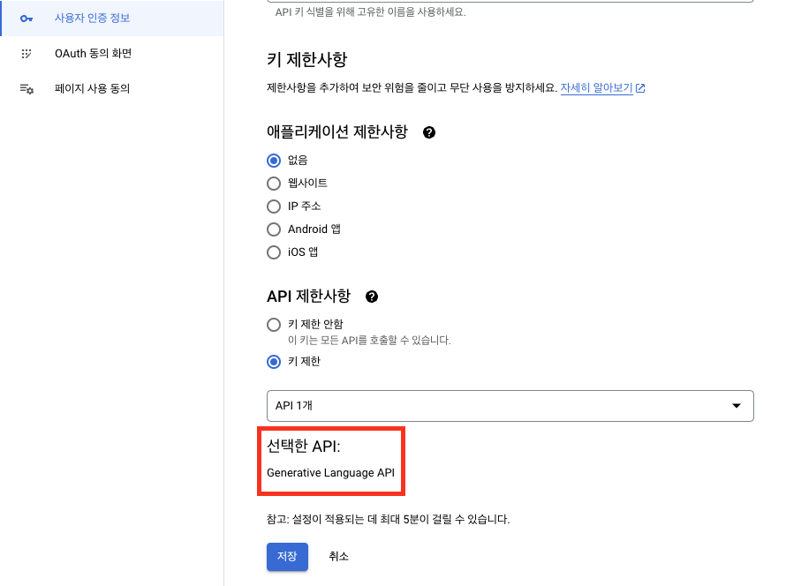786x586 pixels.
Task: Select the IP 주소 radio button
Action: pyautogui.click(x=274, y=207)
